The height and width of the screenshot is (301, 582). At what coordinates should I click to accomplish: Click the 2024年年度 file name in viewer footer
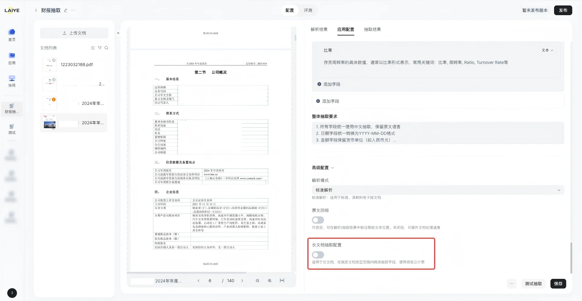(x=168, y=281)
